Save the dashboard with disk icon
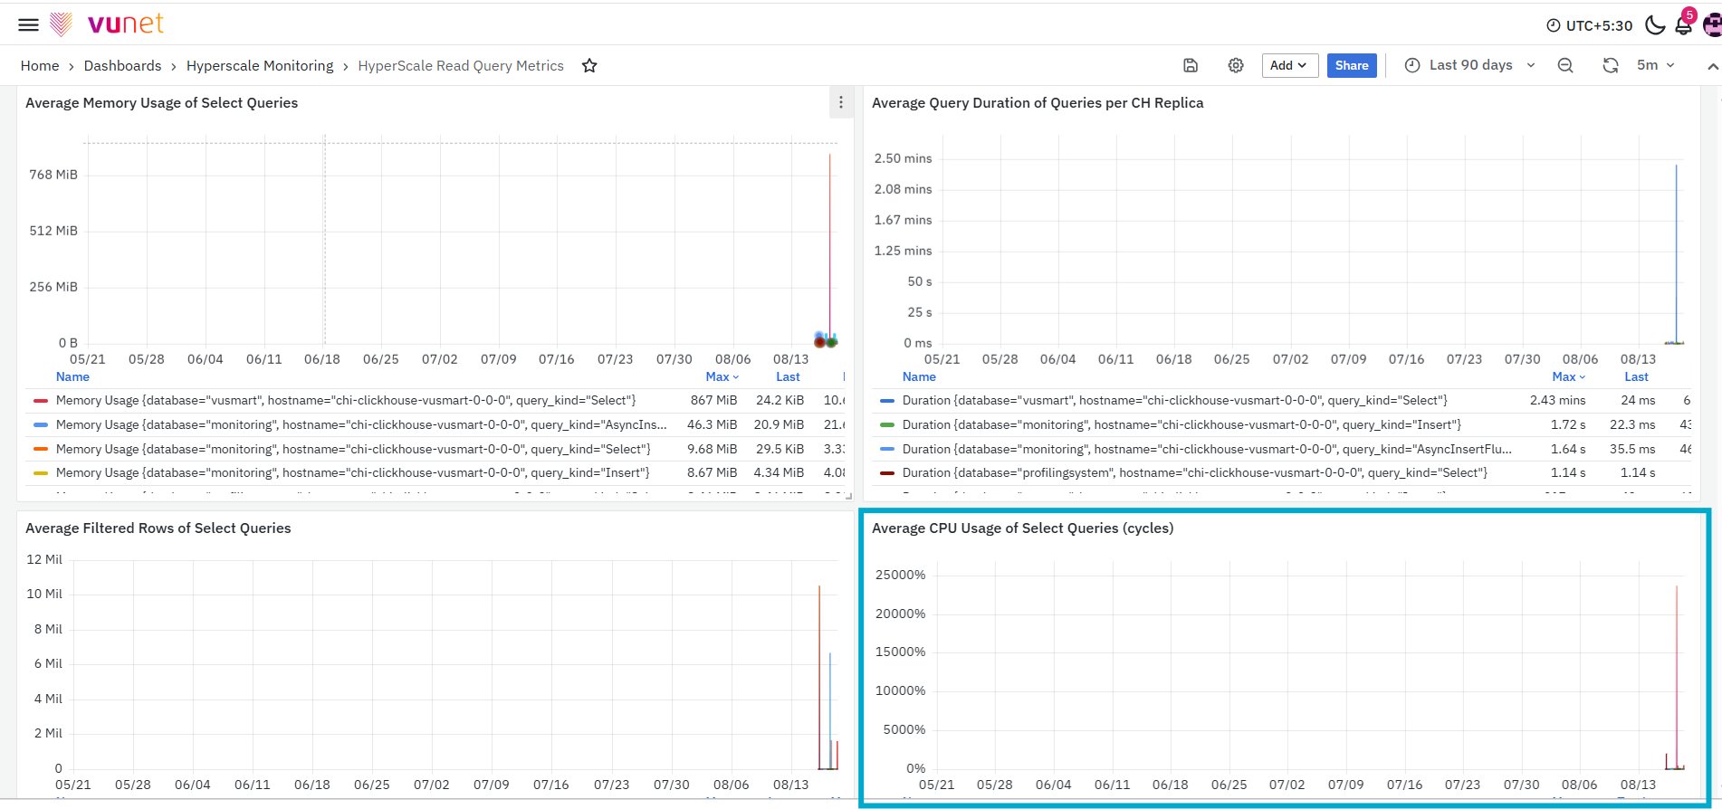The image size is (1722, 809). tap(1191, 65)
